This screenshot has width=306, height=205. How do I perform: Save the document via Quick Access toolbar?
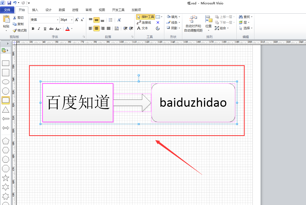pos(9,3)
